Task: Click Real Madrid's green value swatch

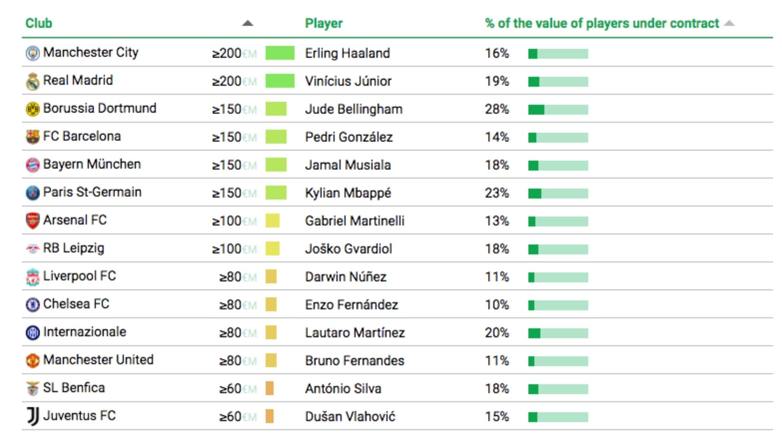Action: (x=280, y=81)
